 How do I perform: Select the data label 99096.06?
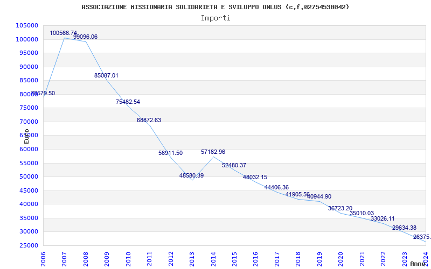(x=85, y=37)
